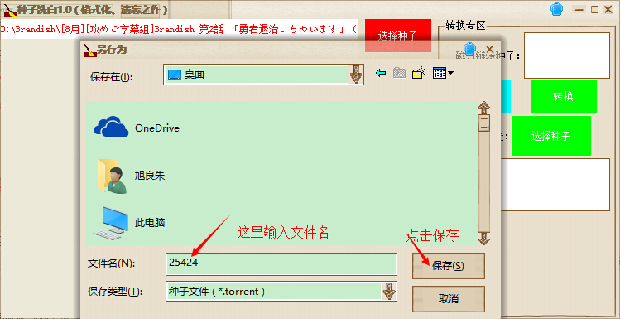620x319 pixels.
Task: Click the red 选择种子 button in main window
Action: point(398,36)
